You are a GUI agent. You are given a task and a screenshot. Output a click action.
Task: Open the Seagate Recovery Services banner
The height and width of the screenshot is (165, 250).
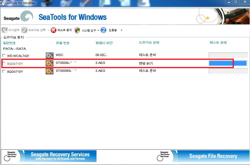pyautogui.click(x=50, y=156)
